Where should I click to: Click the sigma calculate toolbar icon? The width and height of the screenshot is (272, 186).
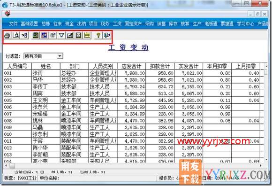coord(78,35)
